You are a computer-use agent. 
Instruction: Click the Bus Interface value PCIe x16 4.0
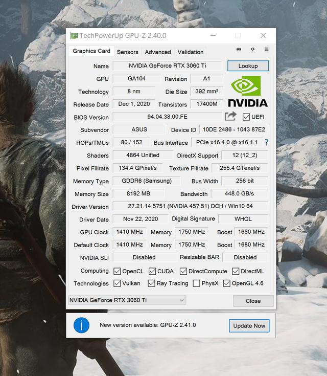click(x=227, y=142)
